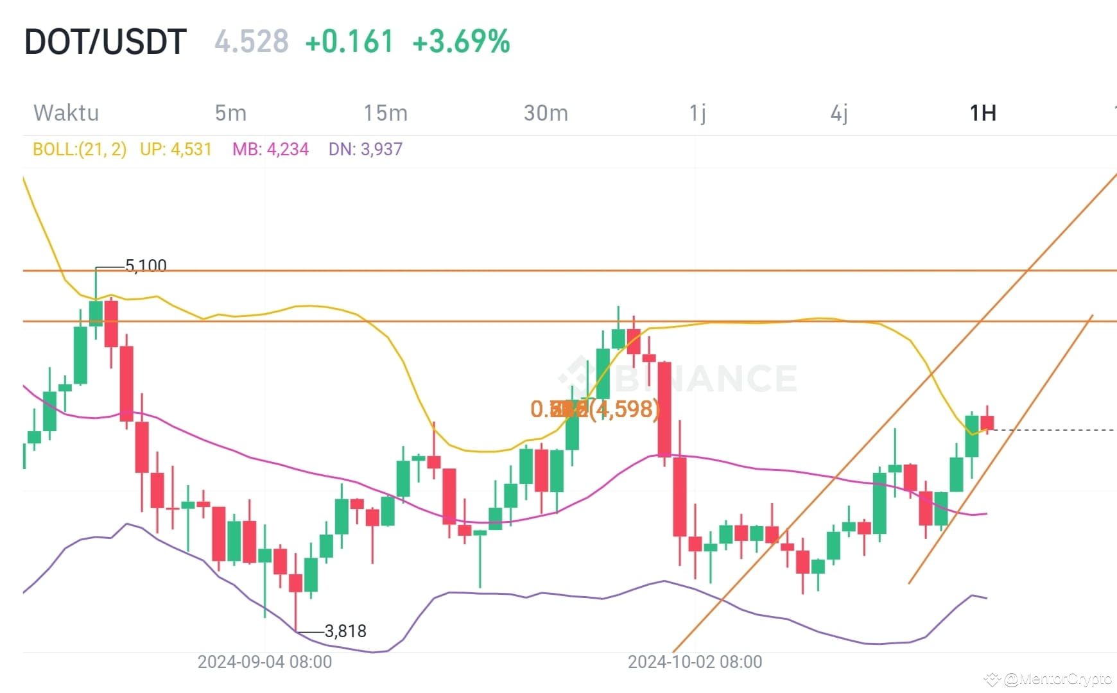The width and height of the screenshot is (1117, 693).
Task: Click the MB: 4,234 middle band label
Action: (x=270, y=149)
